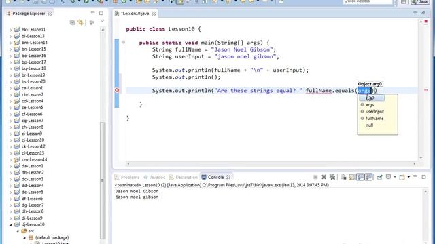
Task: Choose fullName from the content assist popup
Action: tap(375, 118)
